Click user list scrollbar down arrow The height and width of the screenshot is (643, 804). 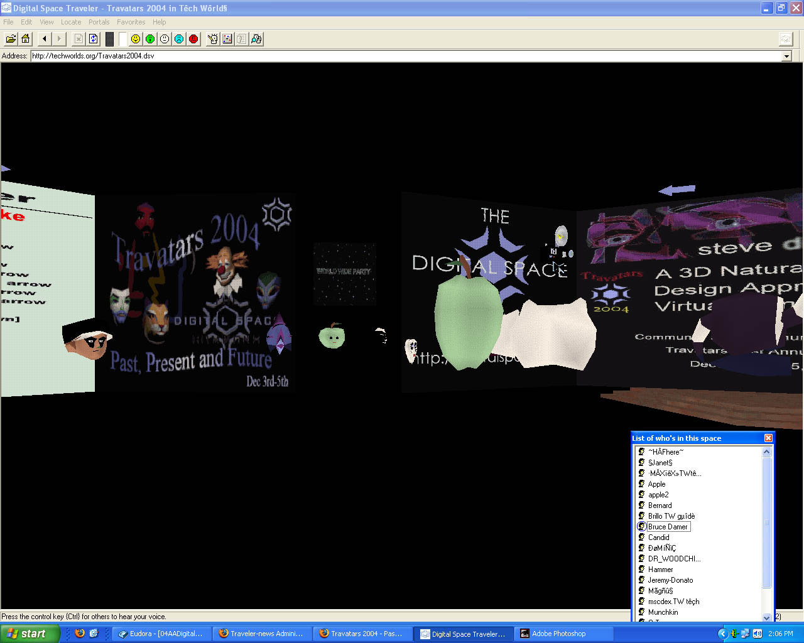pyautogui.click(x=766, y=617)
